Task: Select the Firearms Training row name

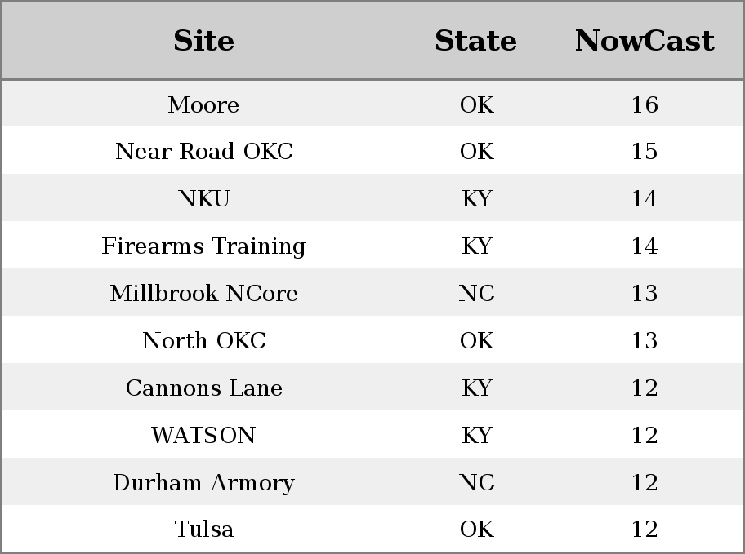Action: pos(204,246)
